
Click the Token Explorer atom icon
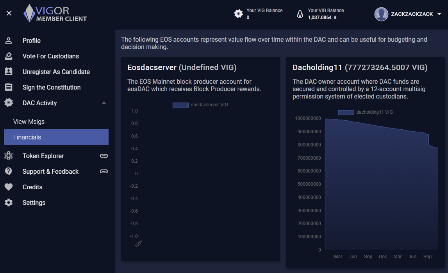click(x=9, y=156)
